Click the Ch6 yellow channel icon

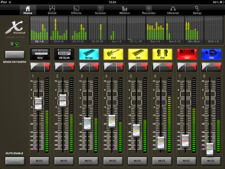(162, 54)
